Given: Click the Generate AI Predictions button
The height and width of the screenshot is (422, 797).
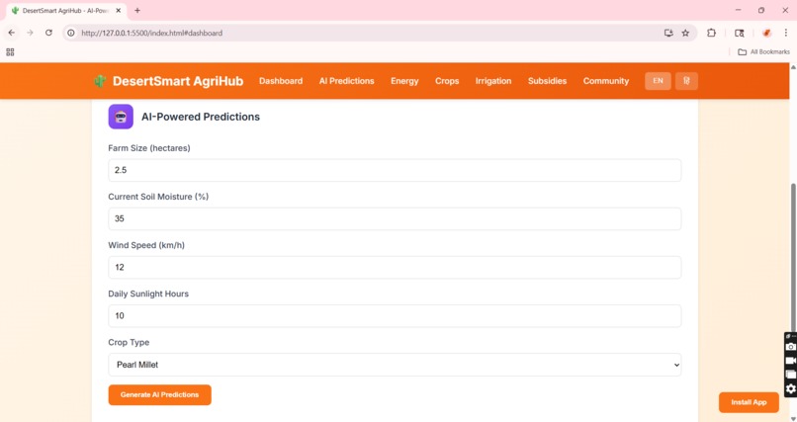Looking at the screenshot, I should click(x=159, y=394).
